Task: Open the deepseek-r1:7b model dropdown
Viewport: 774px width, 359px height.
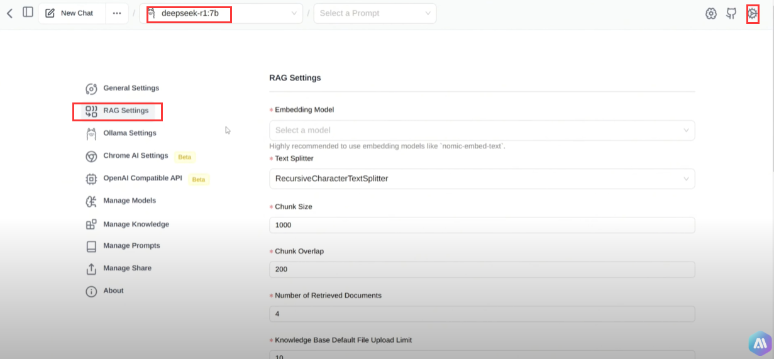Action: click(x=221, y=13)
